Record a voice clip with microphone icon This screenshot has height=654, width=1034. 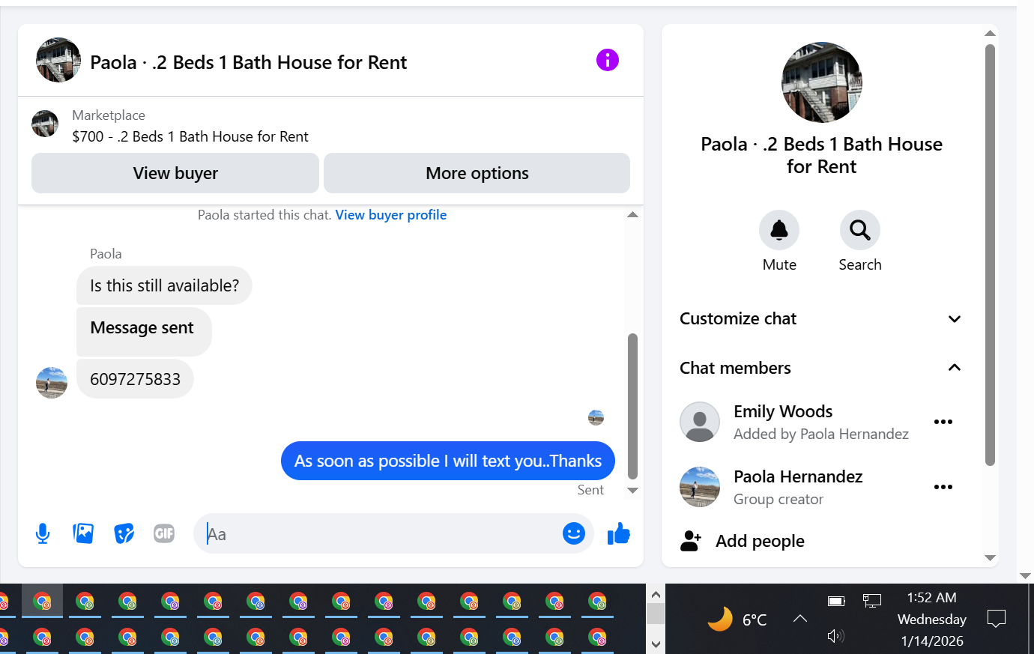[43, 533]
